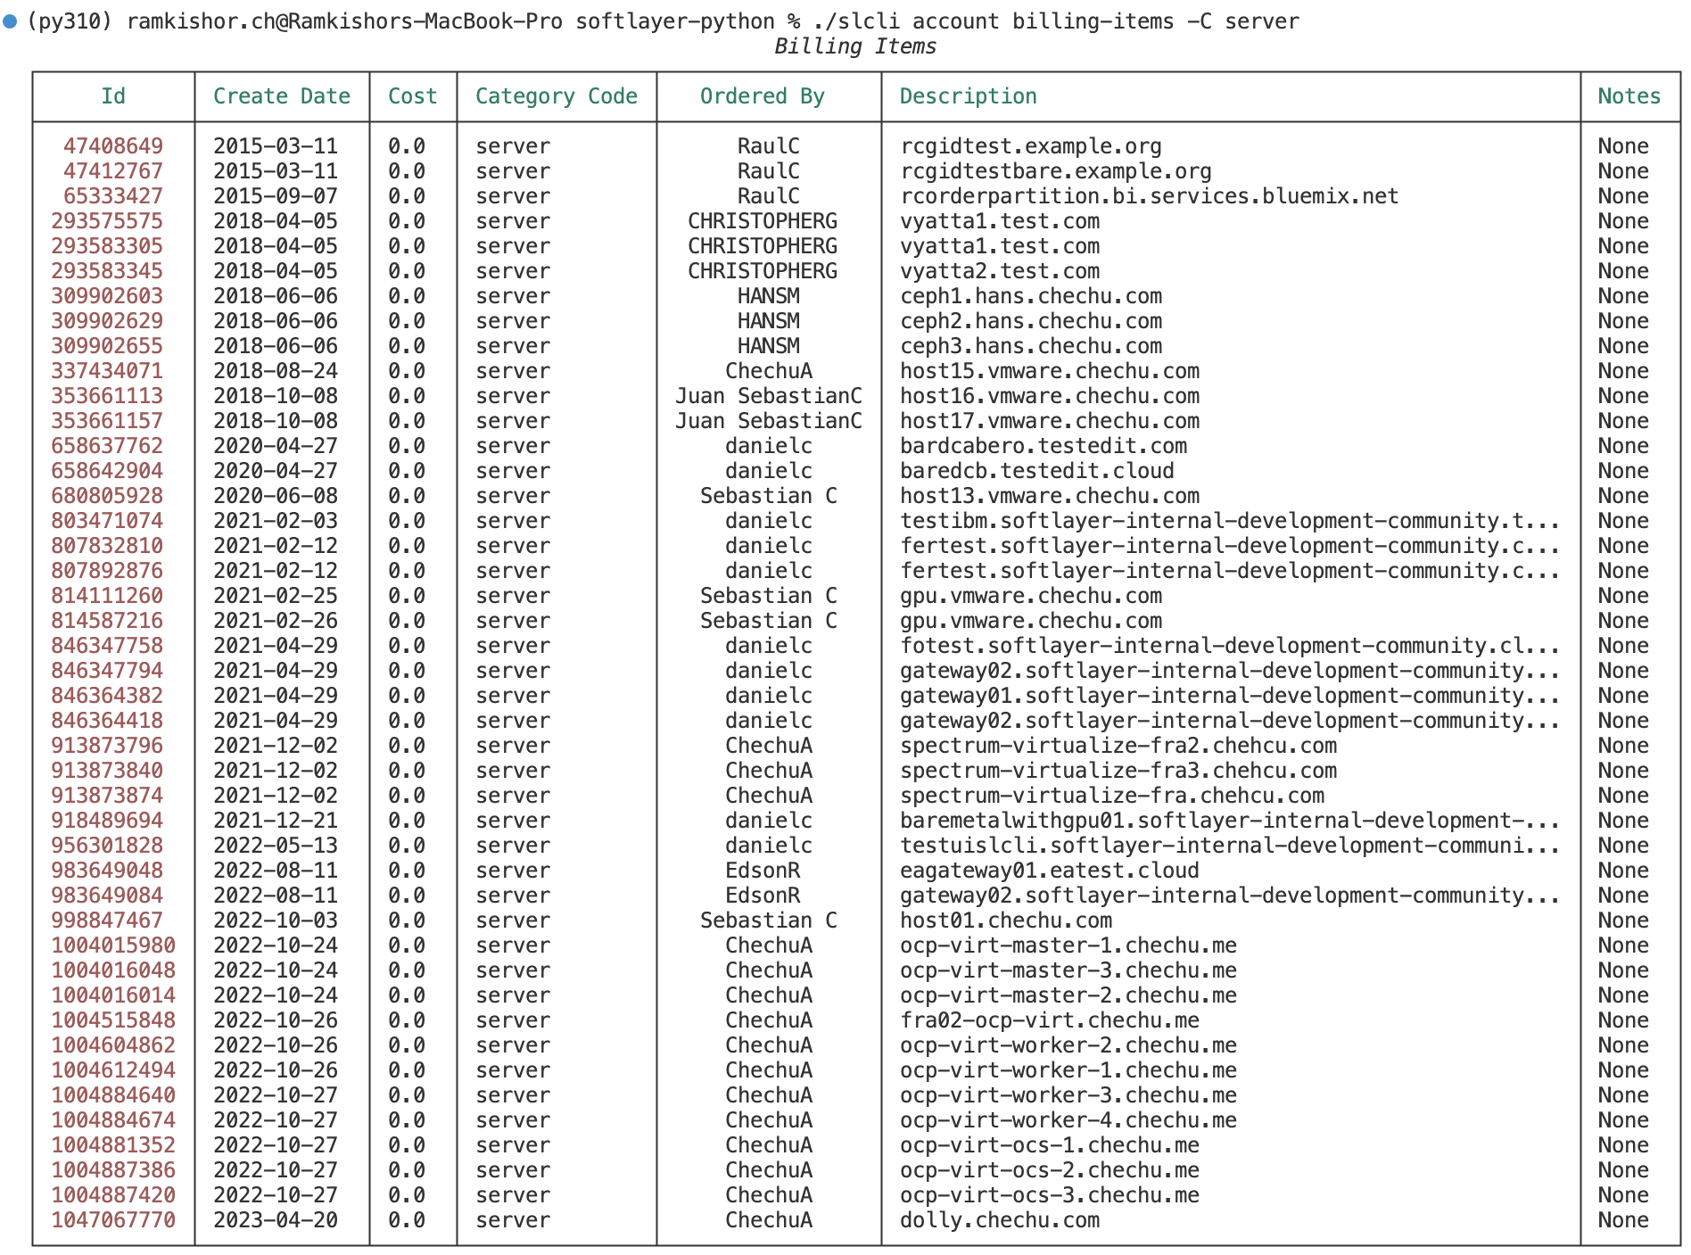Screen dimensions: 1691x1255
Task: Click the Billing Items table title
Action: click(x=855, y=46)
